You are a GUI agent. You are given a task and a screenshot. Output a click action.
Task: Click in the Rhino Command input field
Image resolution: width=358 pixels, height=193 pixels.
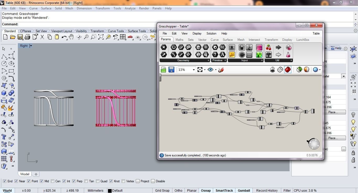pos(186,24)
